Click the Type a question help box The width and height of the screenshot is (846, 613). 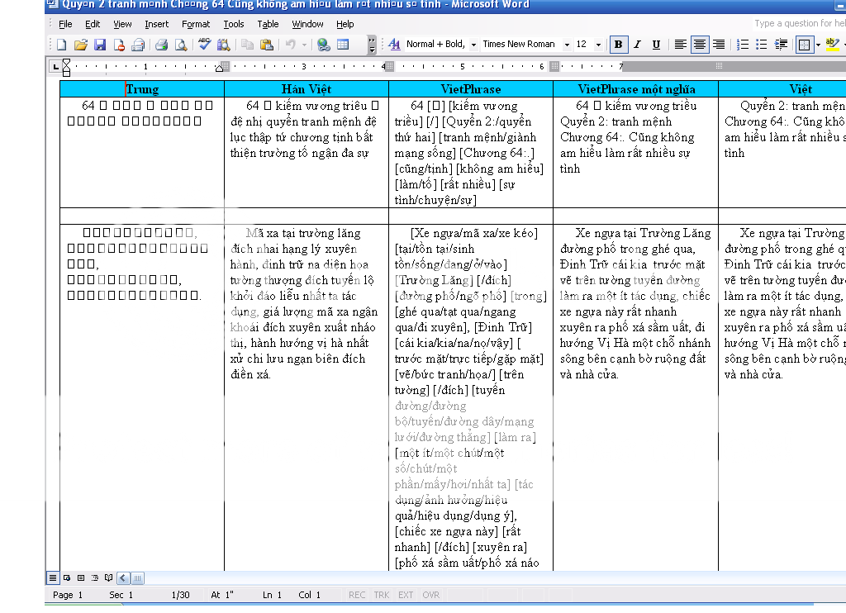coord(798,24)
